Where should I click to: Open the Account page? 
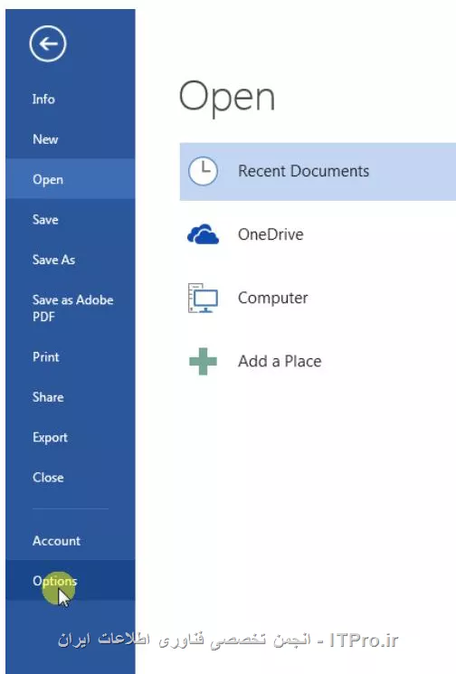[x=71, y=540]
